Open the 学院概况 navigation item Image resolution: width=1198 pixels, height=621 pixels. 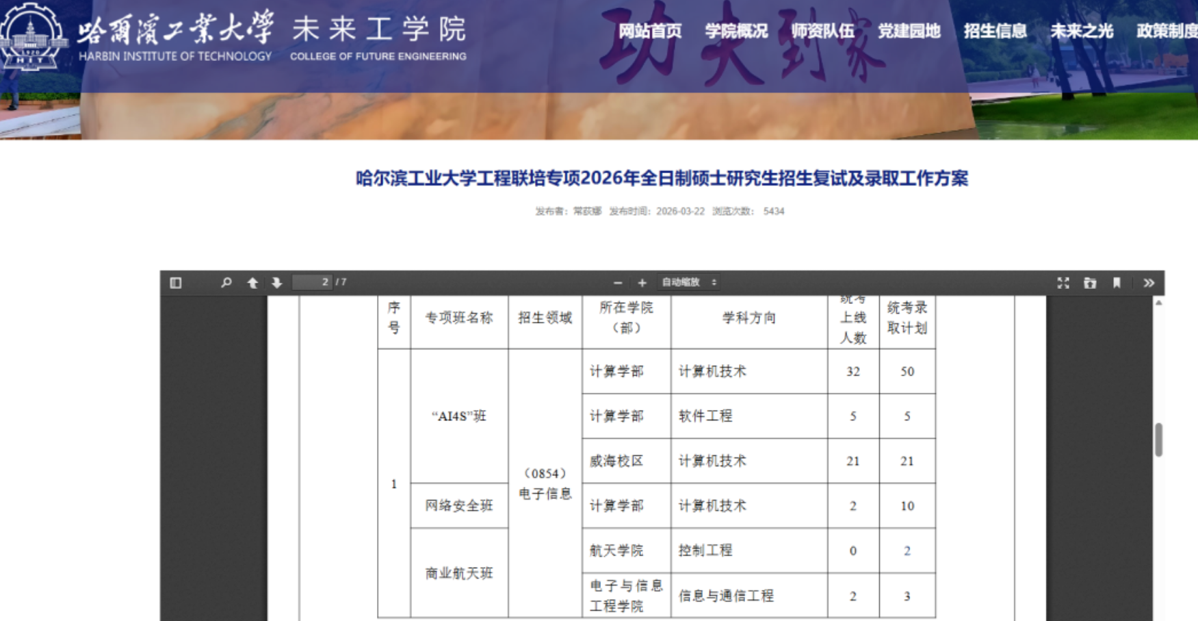pyautogui.click(x=736, y=31)
